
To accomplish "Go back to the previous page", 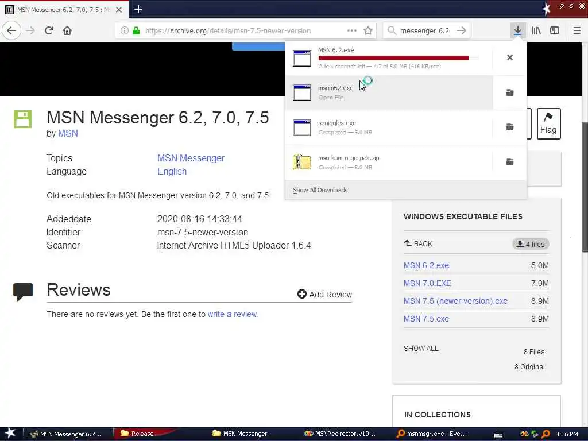I will click(11, 30).
